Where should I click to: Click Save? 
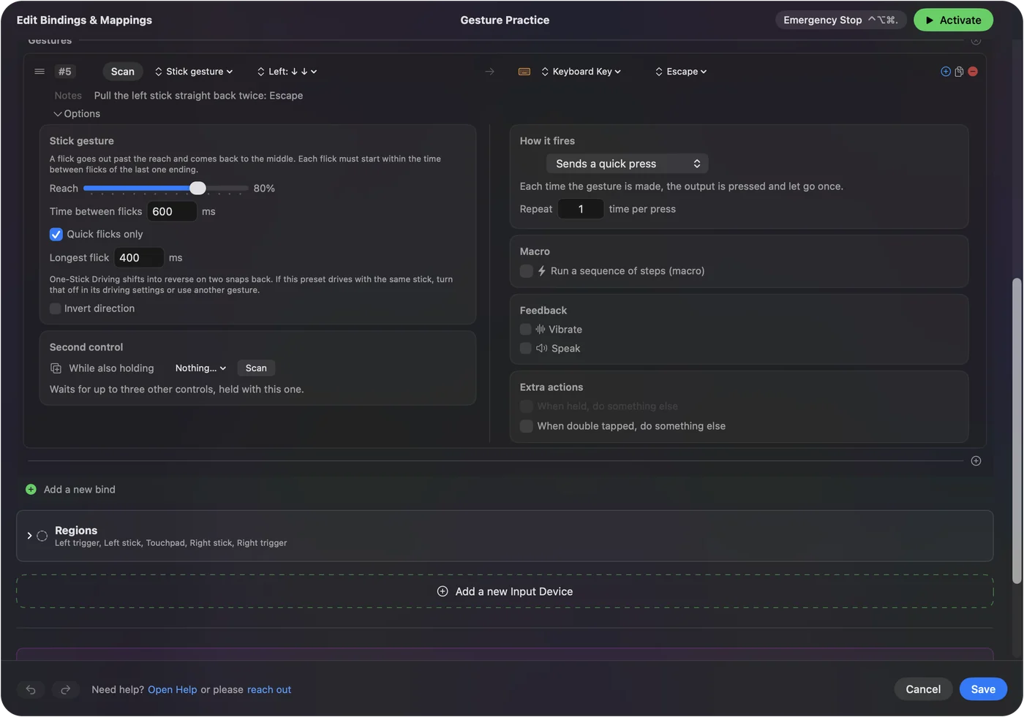pyautogui.click(x=983, y=689)
